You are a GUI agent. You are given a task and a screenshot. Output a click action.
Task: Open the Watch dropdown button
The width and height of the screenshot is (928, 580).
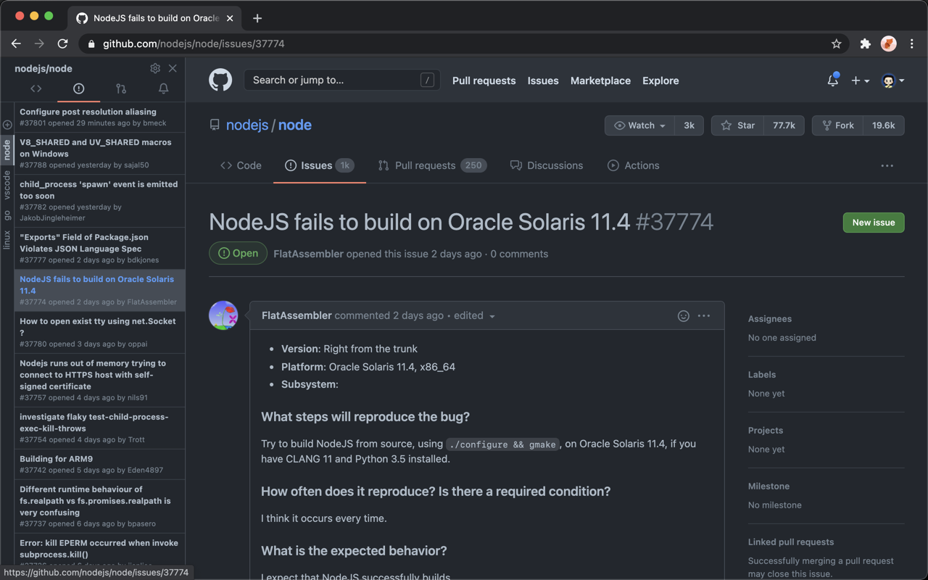pos(639,125)
